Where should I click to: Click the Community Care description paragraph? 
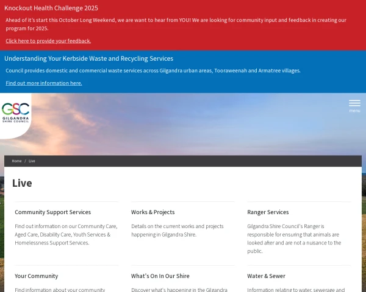(x=65, y=234)
